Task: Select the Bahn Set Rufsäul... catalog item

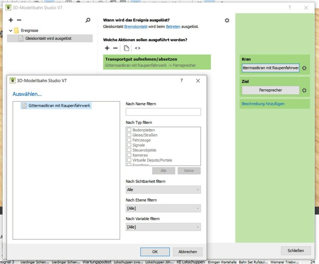Action: (253, 262)
